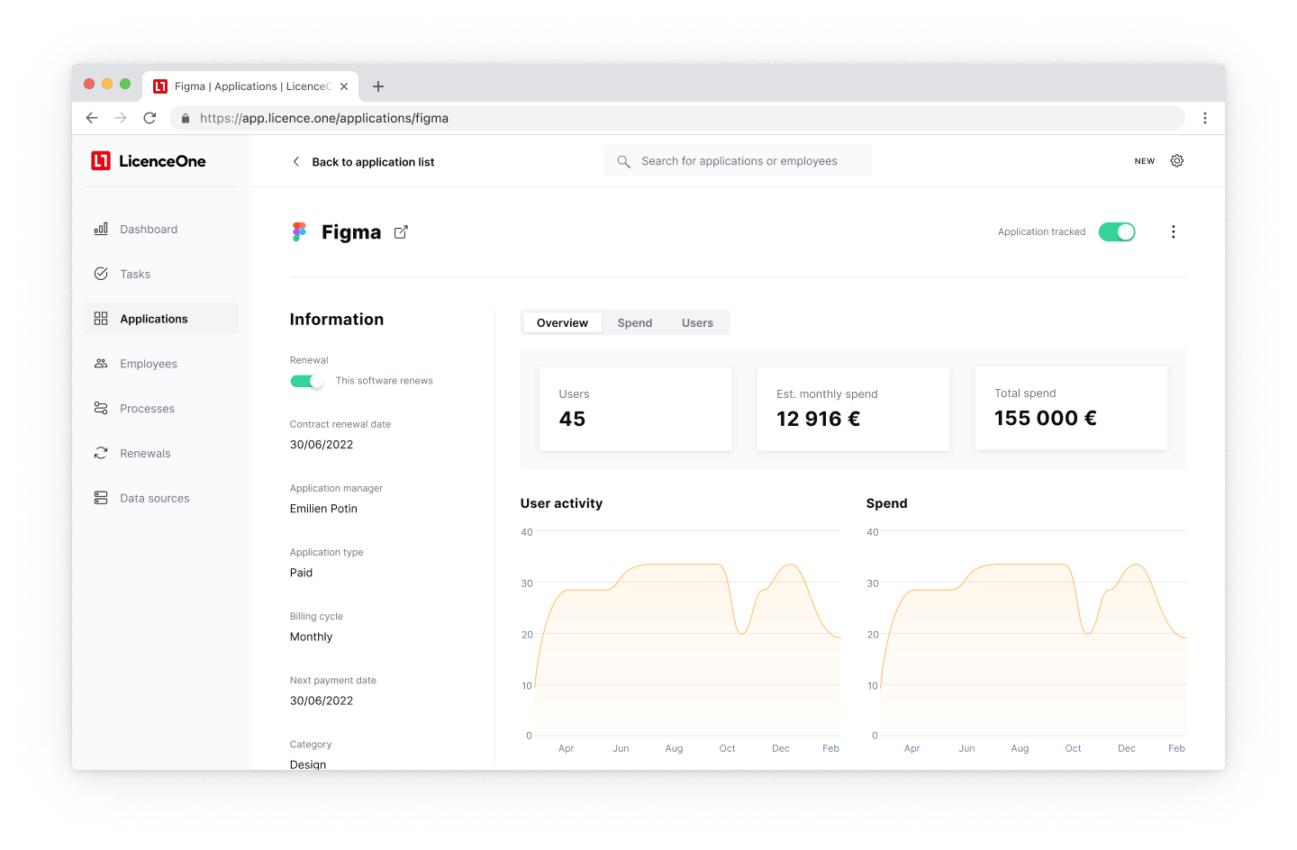1297x850 pixels.
Task: Click the LicenceOne logo
Action: [149, 161]
